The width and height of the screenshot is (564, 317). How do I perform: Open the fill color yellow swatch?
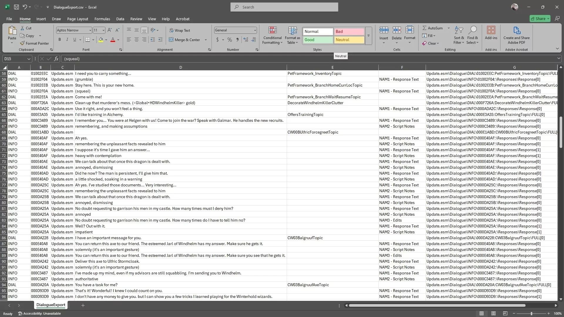click(101, 40)
